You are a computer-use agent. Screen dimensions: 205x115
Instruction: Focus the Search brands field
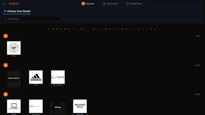32,19
